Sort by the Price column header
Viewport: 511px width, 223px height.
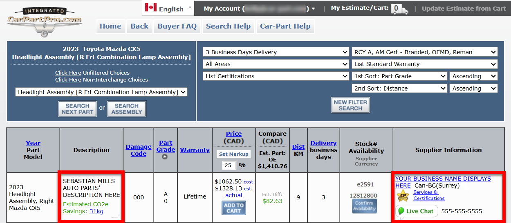(x=234, y=134)
